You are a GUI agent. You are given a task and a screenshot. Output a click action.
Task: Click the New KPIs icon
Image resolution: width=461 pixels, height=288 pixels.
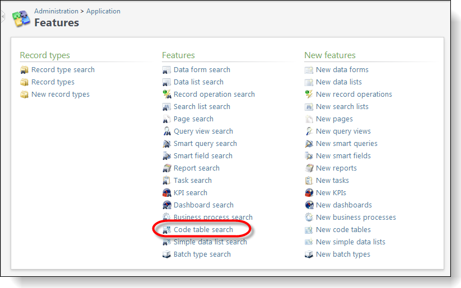[x=309, y=193]
